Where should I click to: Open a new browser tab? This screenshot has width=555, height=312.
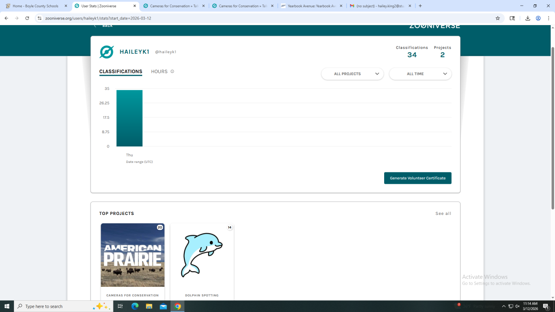click(420, 6)
